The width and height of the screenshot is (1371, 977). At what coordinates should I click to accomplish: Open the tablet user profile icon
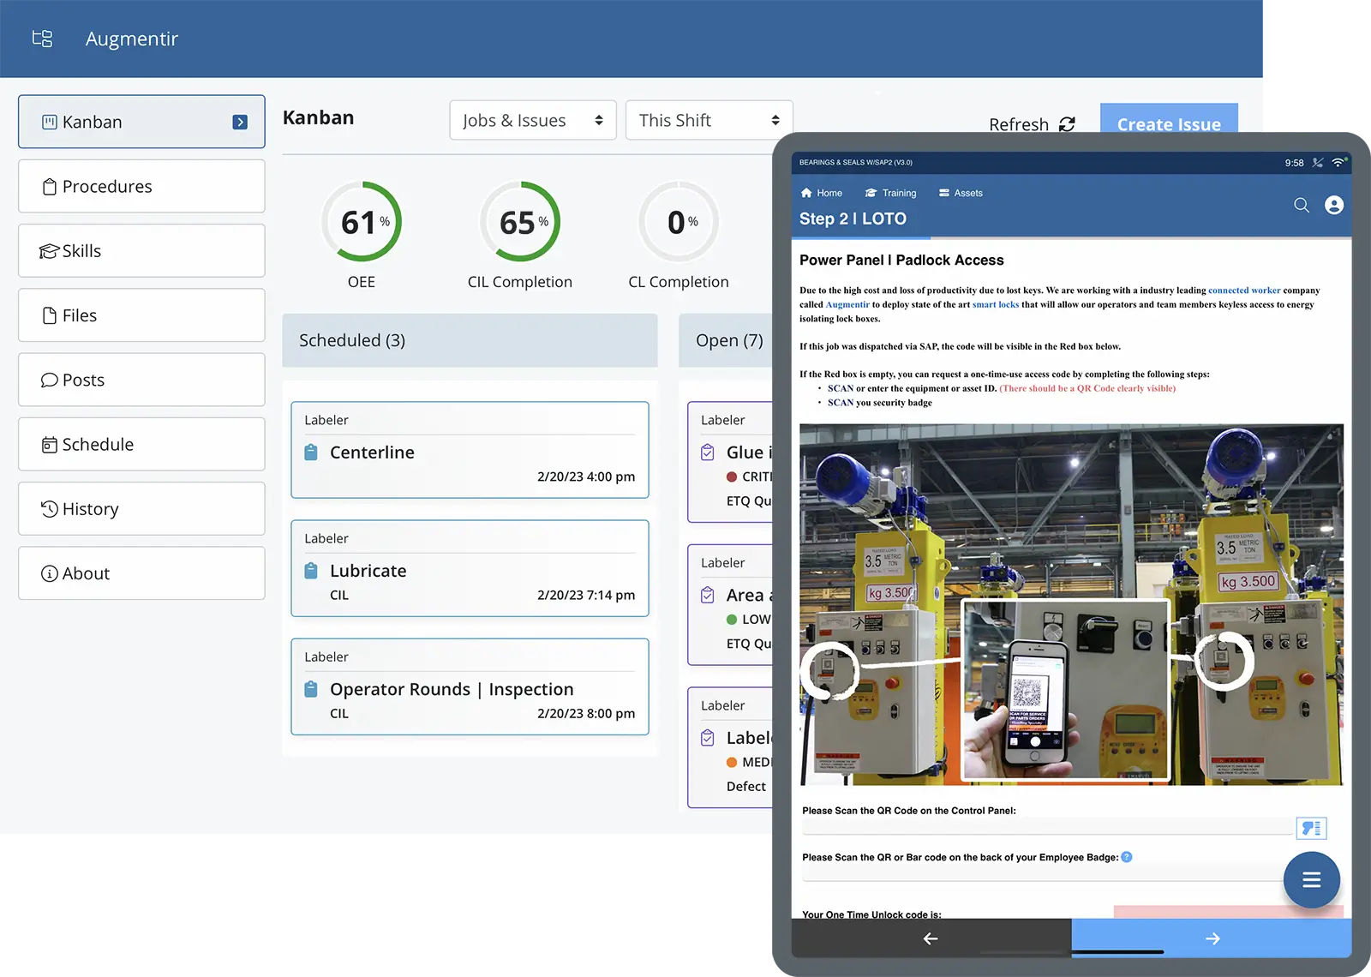pos(1334,205)
